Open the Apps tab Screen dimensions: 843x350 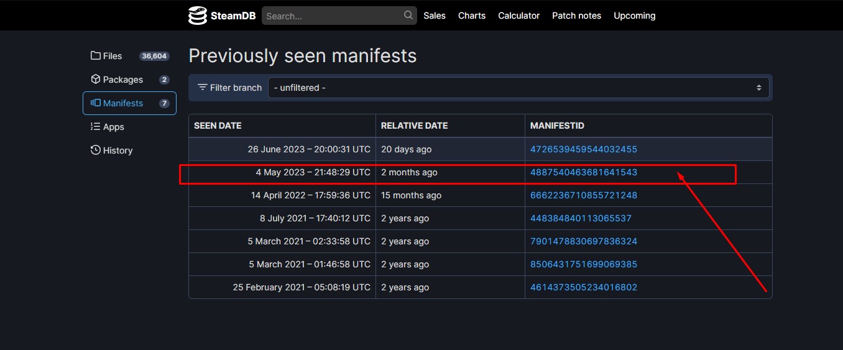pos(129,127)
